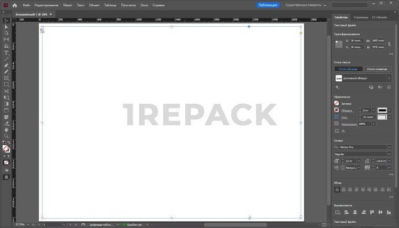The height and width of the screenshot is (228, 399).
Task: Click the X position input field
Action: [357, 39]
